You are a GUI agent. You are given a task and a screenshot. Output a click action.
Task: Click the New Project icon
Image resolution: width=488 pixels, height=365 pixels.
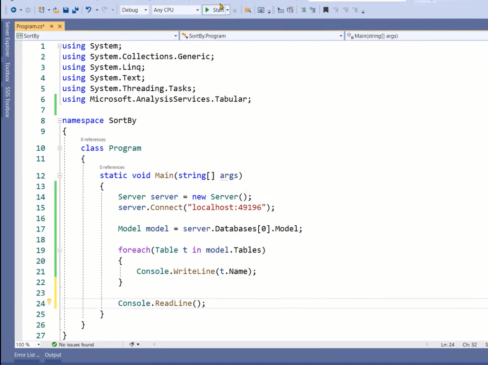[x=41, y=10]
